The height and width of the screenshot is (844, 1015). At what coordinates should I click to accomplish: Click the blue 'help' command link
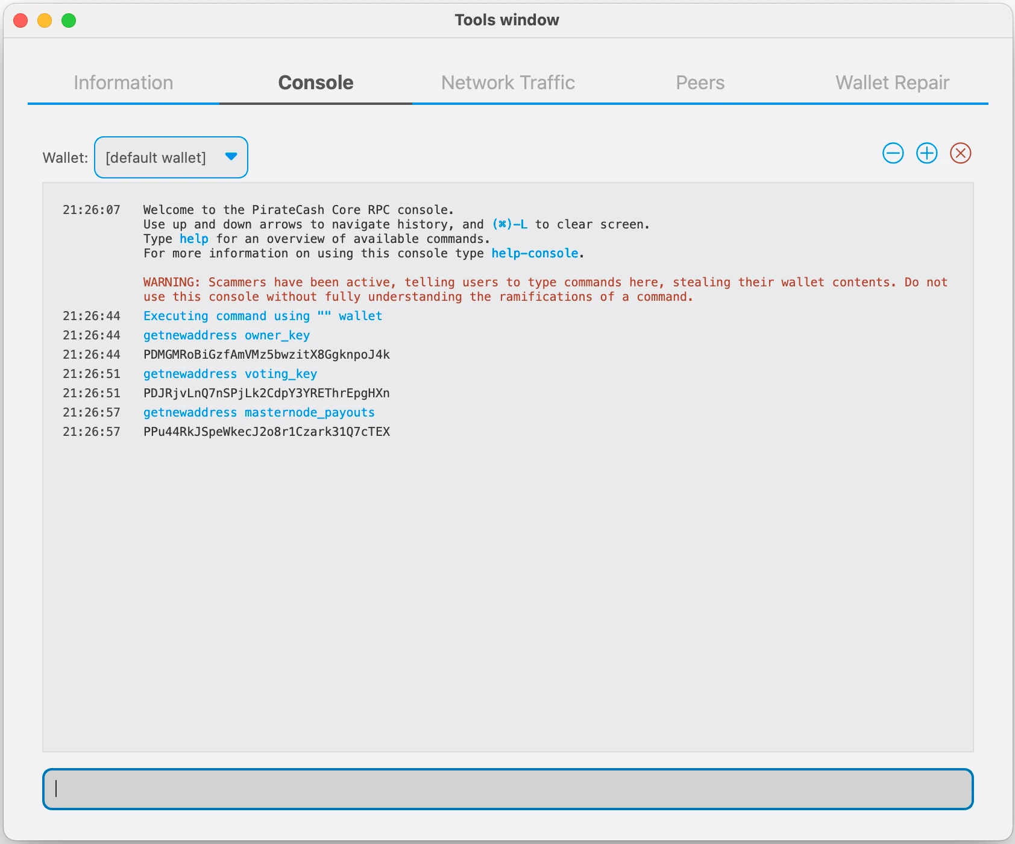[x=194, y=239]
